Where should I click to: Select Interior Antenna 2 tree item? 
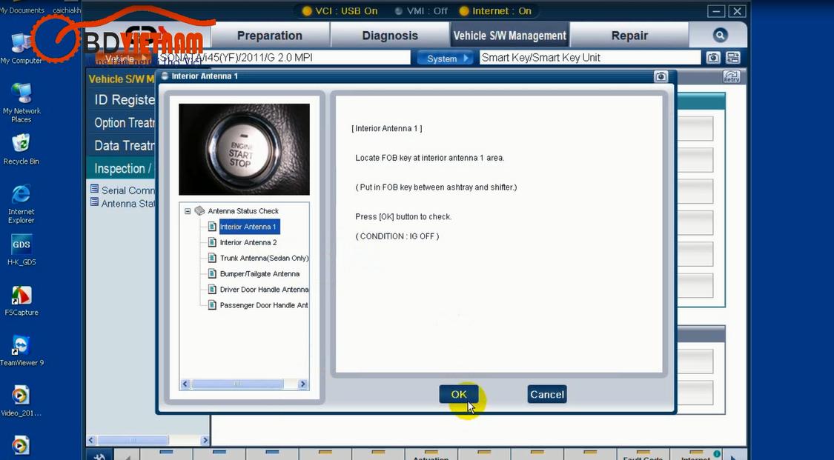coord(248,242)
